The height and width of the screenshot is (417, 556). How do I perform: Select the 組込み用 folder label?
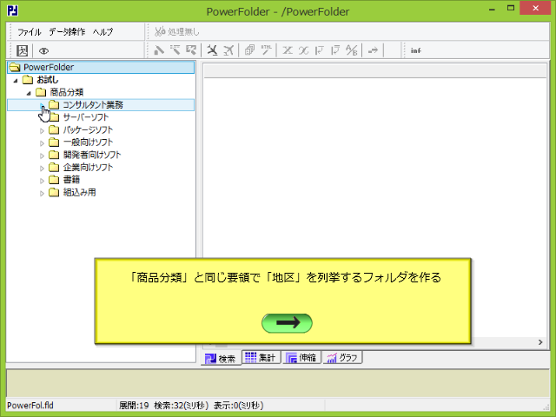(x=79, y=193)
